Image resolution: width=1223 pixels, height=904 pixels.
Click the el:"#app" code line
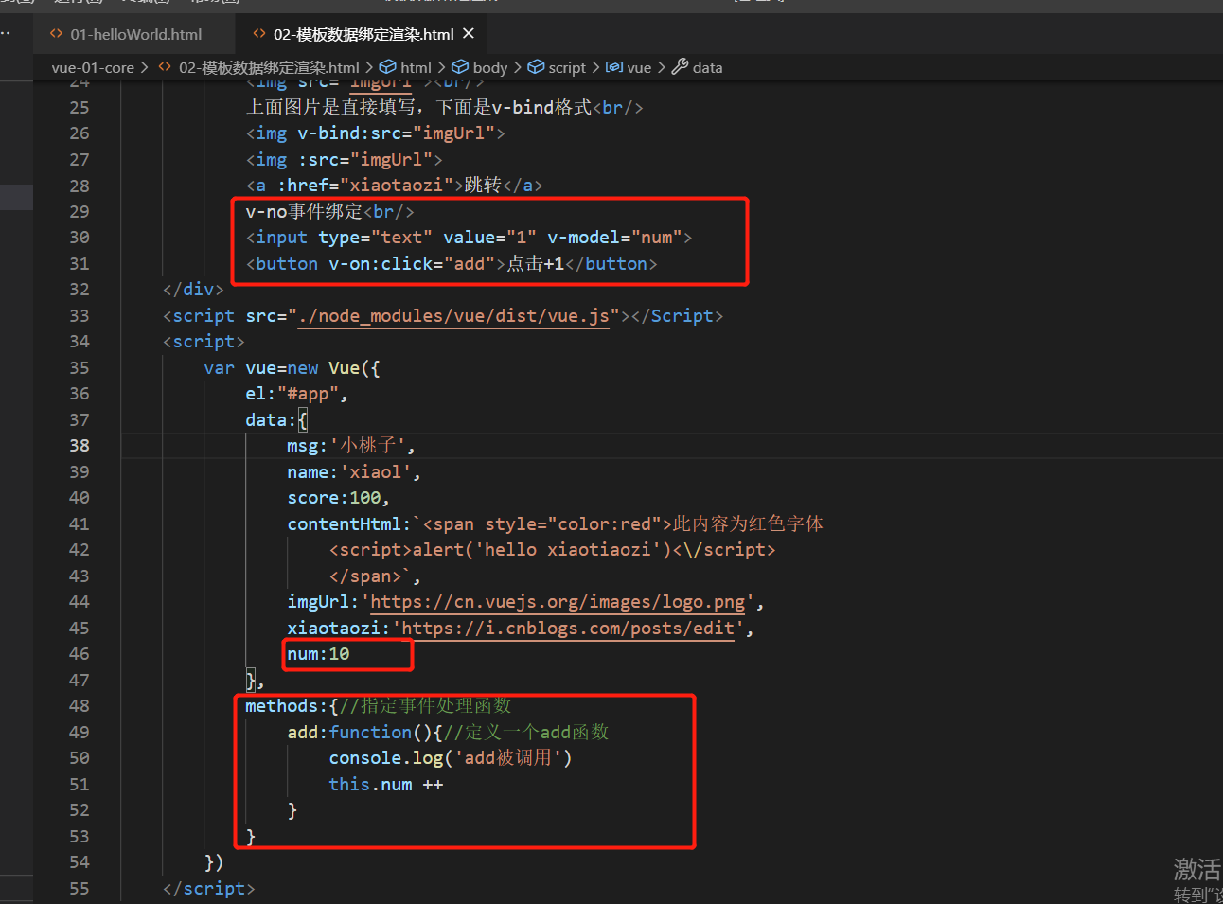coord(296,394)
